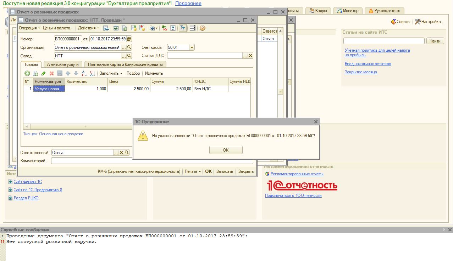Click the Изменить button

point(154,73)
